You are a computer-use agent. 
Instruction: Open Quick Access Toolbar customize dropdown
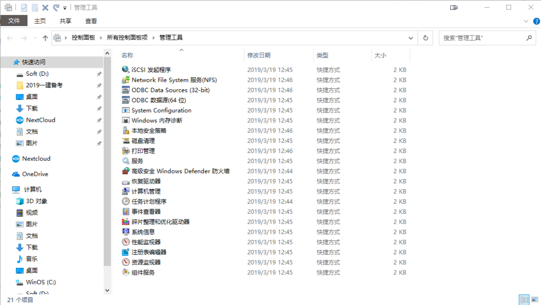pyautogui.click(x=65, y=8)
